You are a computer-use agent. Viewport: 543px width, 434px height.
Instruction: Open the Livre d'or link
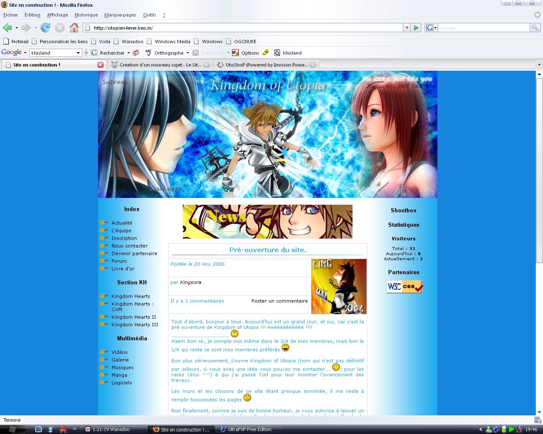pos(123,269)
